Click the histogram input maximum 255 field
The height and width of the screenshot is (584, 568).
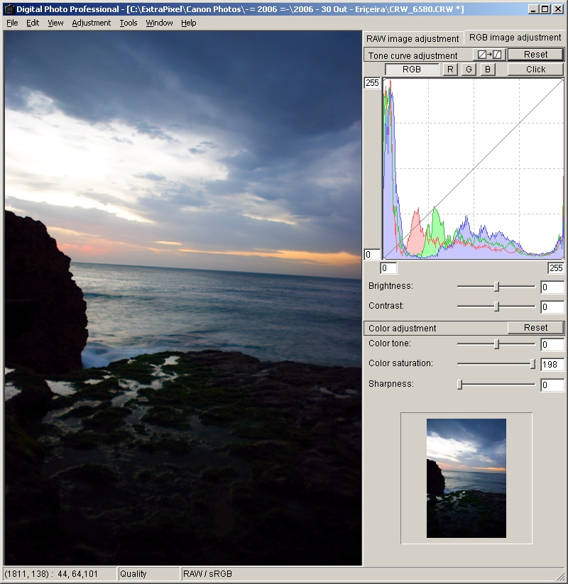[556, 268]
